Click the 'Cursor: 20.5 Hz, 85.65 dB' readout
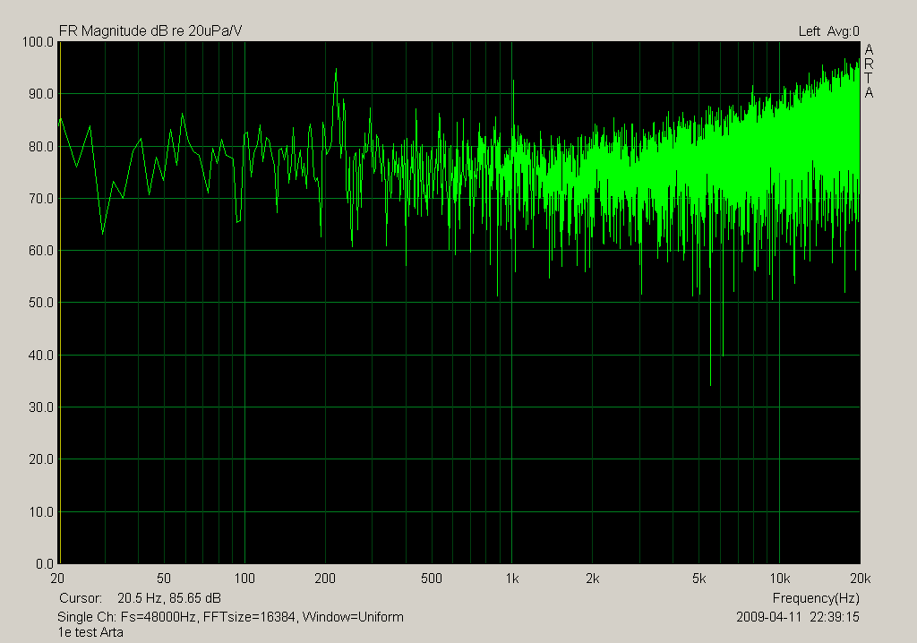This screenshot has width=917, height=643. [x=141, y=598]
